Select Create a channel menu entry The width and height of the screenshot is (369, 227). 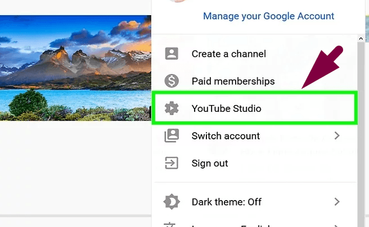point(255,54)
